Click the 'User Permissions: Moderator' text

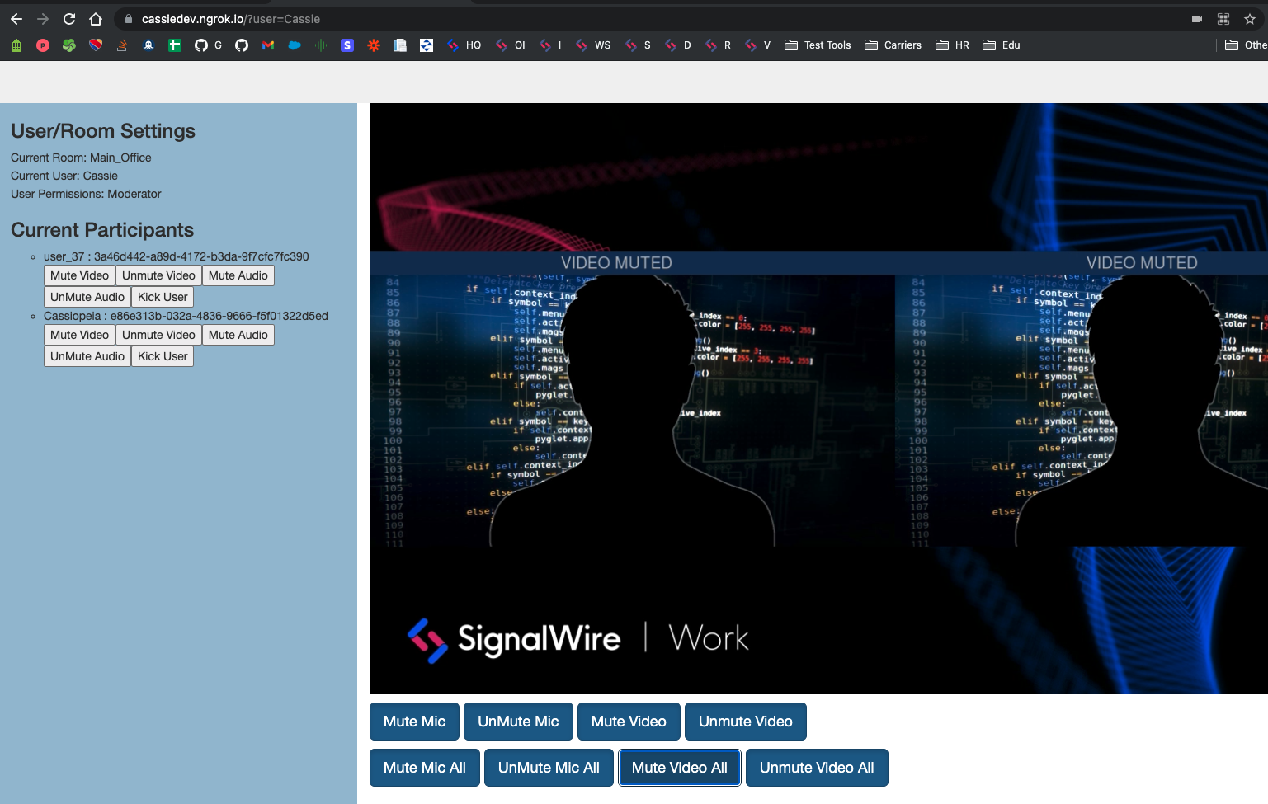coord(86,194)
